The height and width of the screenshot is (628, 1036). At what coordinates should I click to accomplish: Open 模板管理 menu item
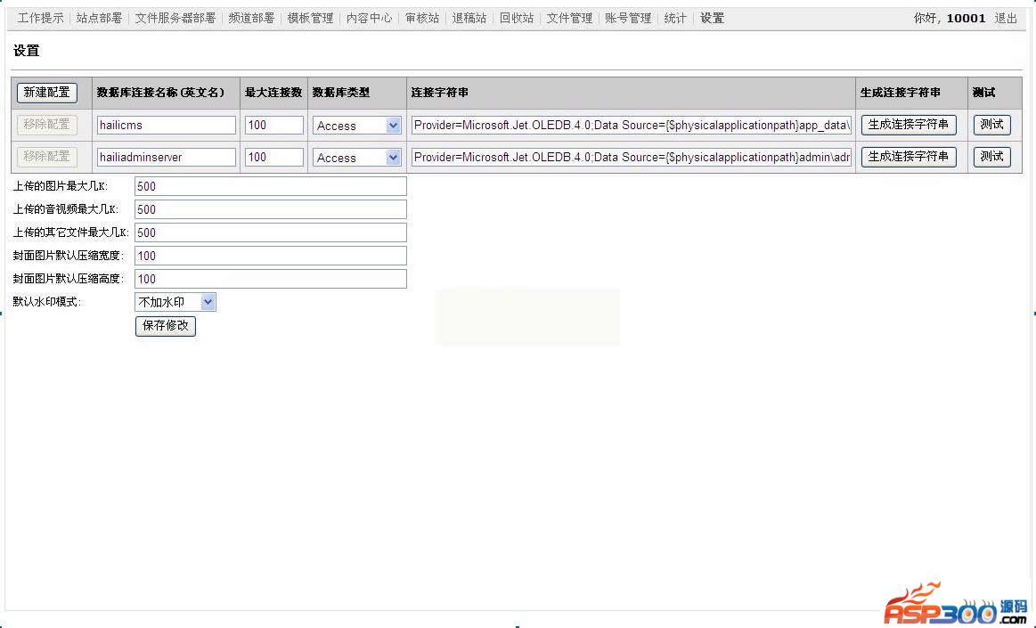click(310, 19)
